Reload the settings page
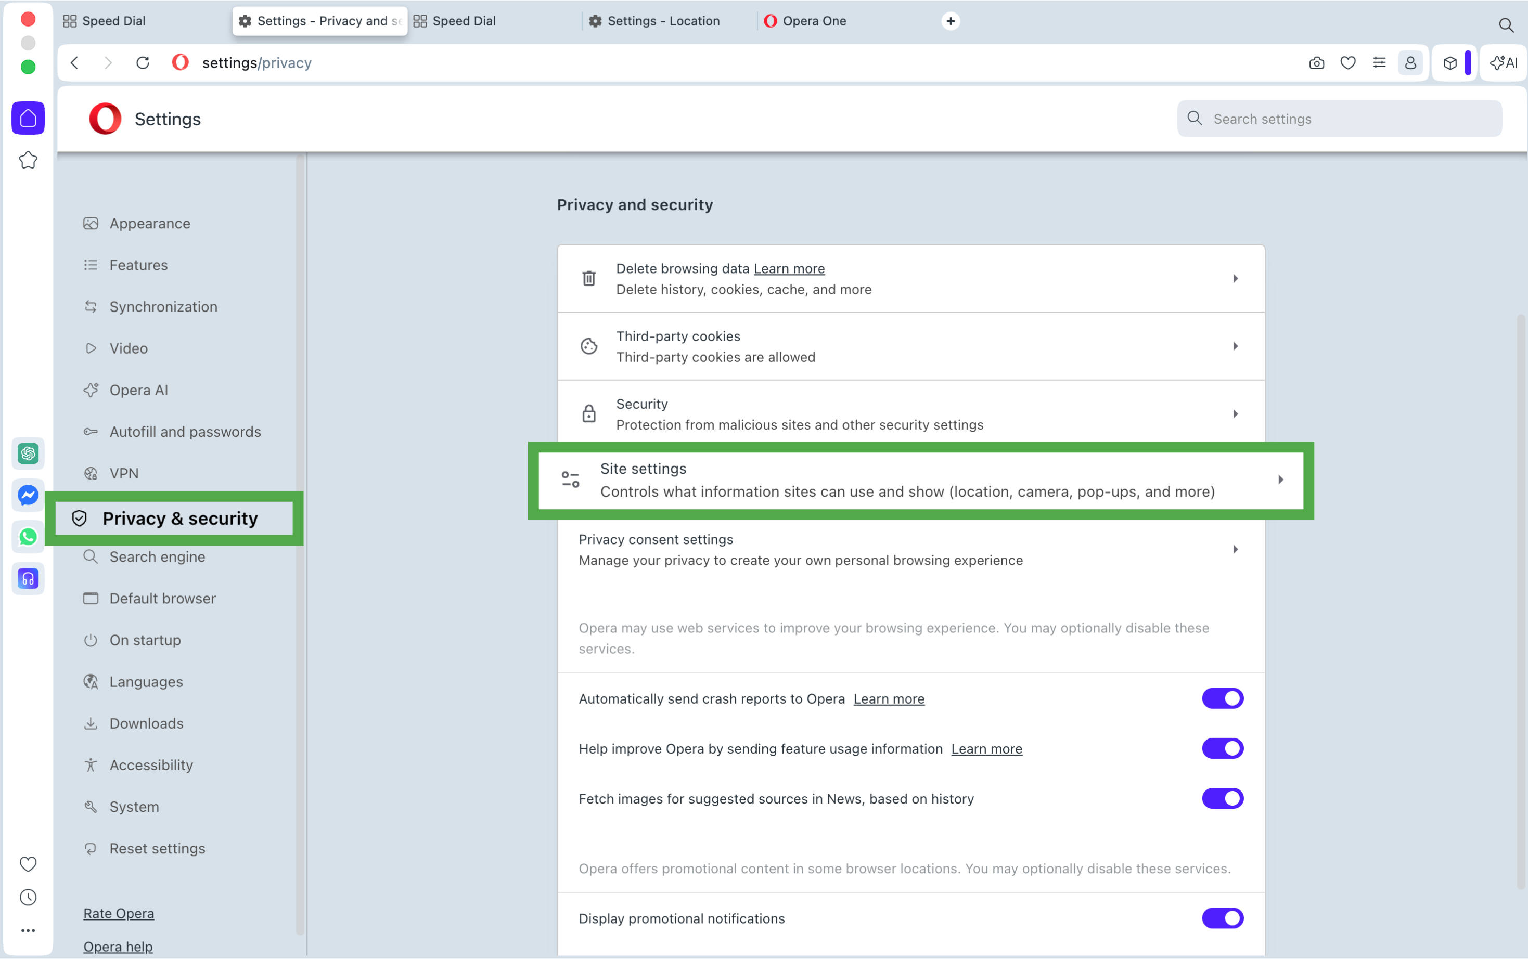The height and width of the screenshot is (959, 1528). coord(143,63)
